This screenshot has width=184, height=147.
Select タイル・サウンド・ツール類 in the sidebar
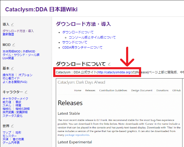click(21, 55)
